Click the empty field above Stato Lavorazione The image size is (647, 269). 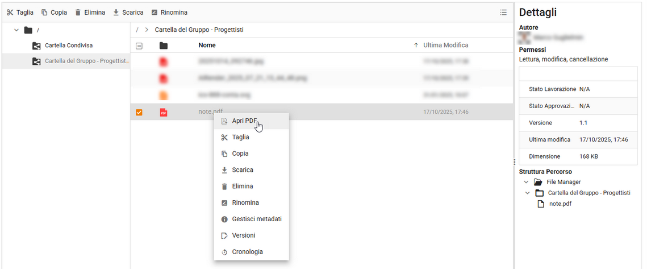point(578,74)
